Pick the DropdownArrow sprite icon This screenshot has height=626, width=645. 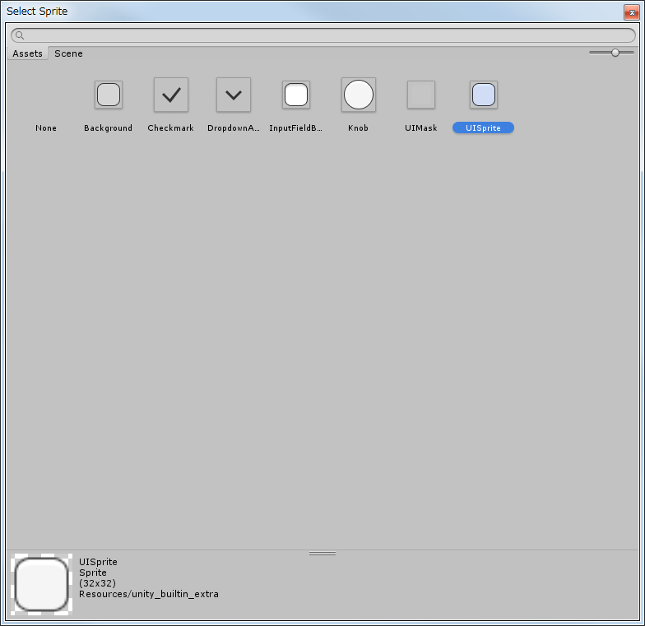pyautogui.click(x=234, y=95)
